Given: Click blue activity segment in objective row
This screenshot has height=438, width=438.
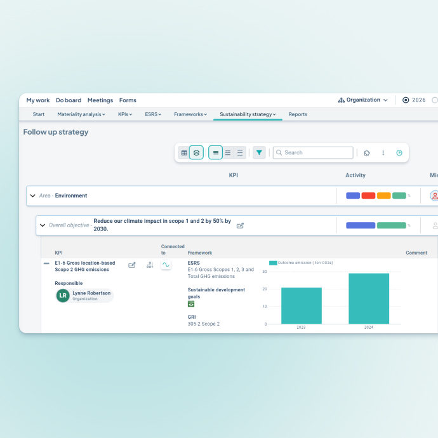Looking at the screenshot, I should point(361,225).
